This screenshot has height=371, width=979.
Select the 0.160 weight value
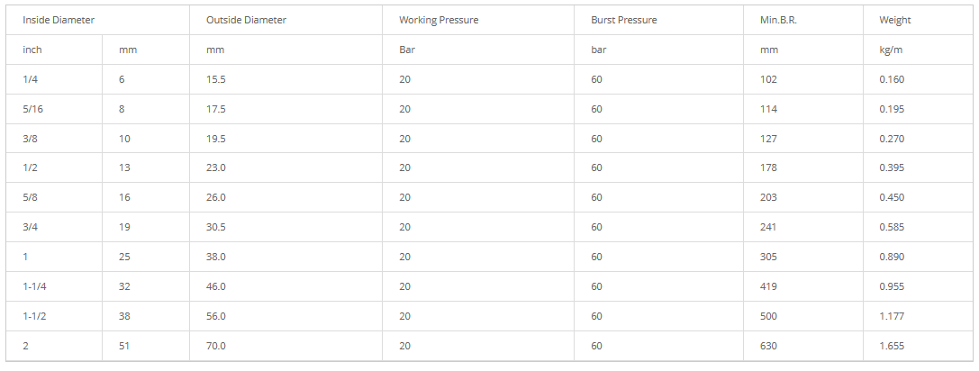click(x=892, y=79)
